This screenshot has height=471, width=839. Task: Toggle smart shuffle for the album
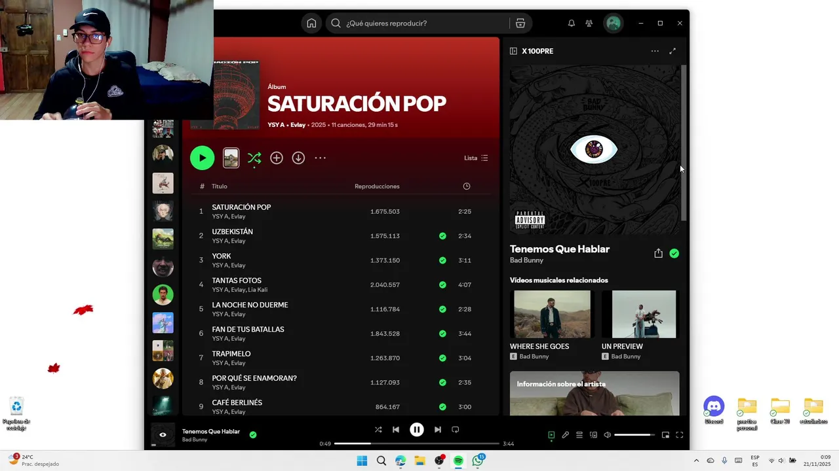(254, 158)
